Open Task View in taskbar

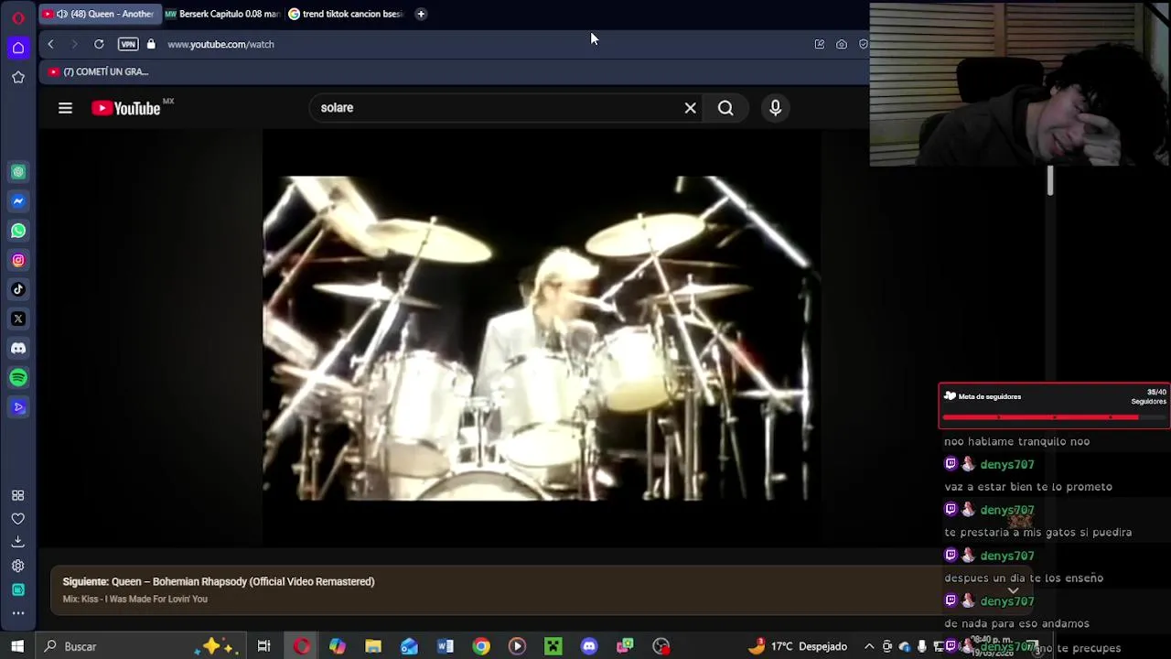tap(263, 646)
